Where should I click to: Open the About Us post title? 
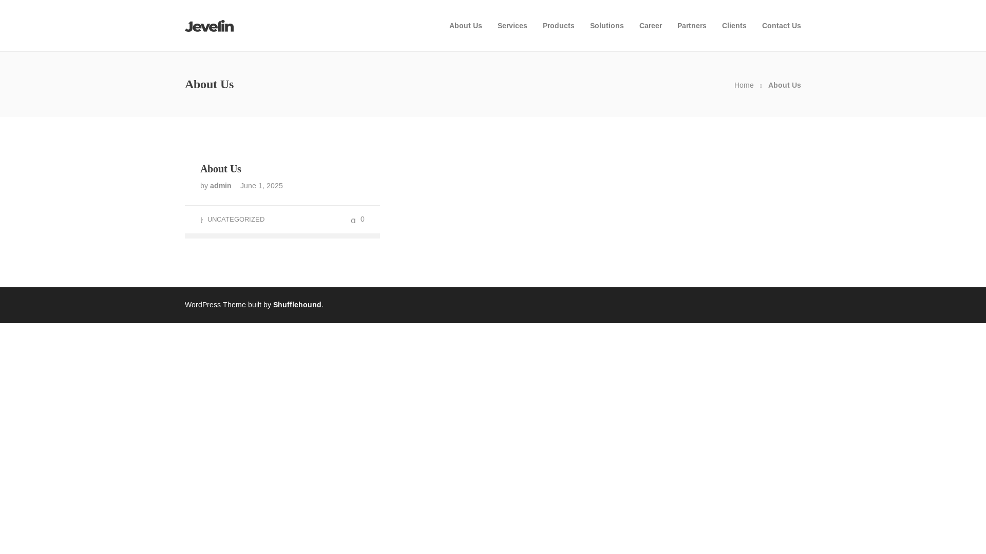(220, 169)
